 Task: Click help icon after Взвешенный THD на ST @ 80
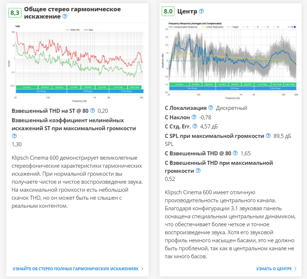tap(92, 111)
